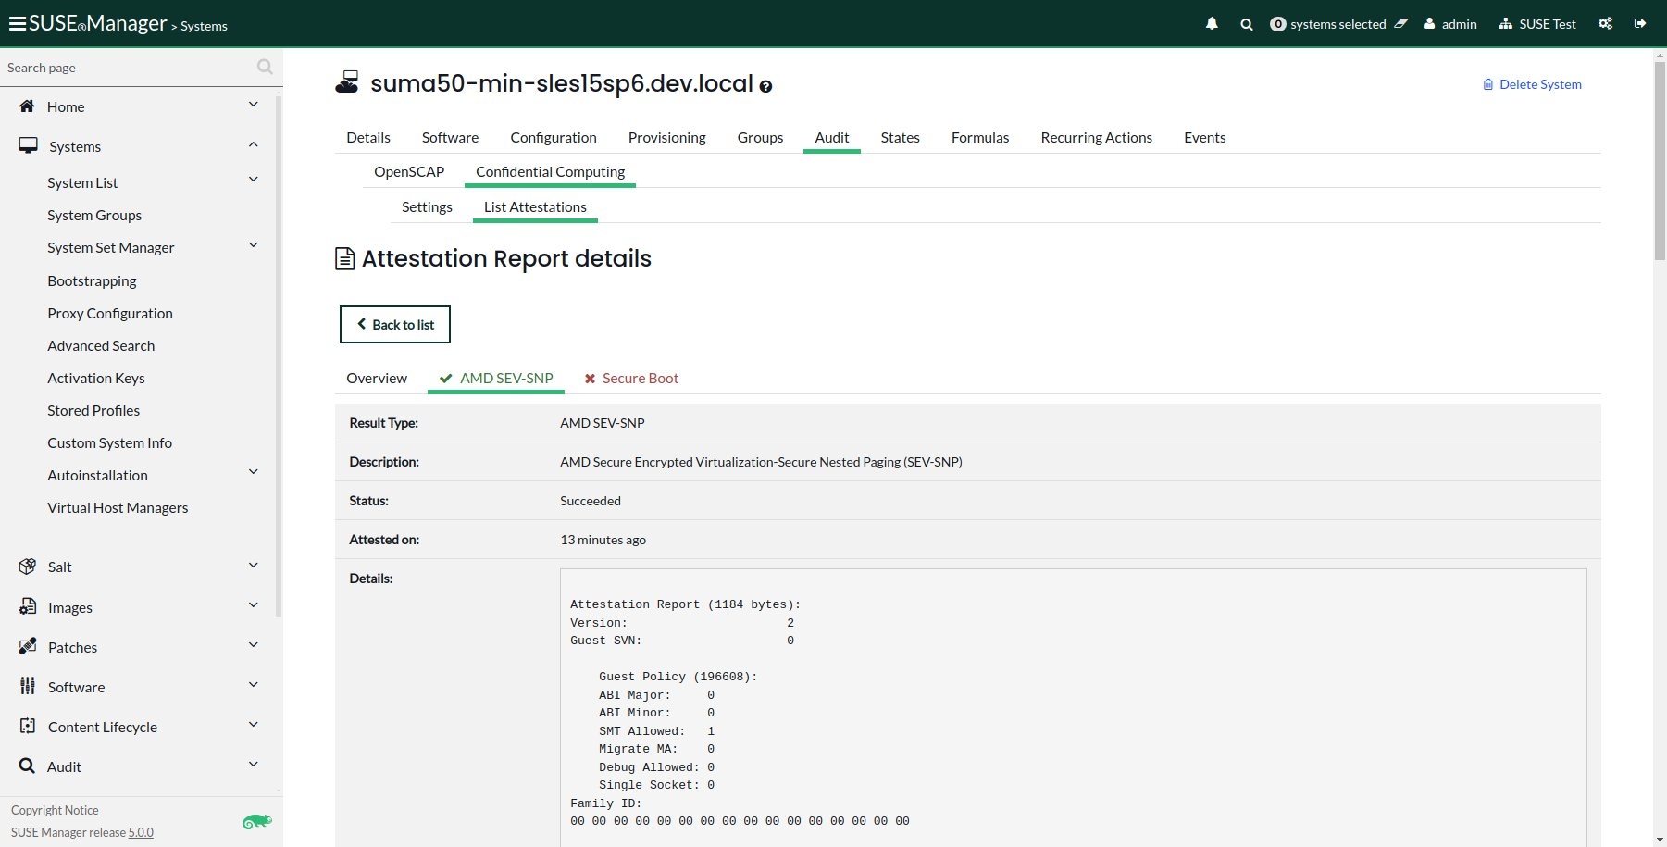Expand the Autoinstallation chevron
This screenshot has width=1667, height=847.
coord(254,472)
